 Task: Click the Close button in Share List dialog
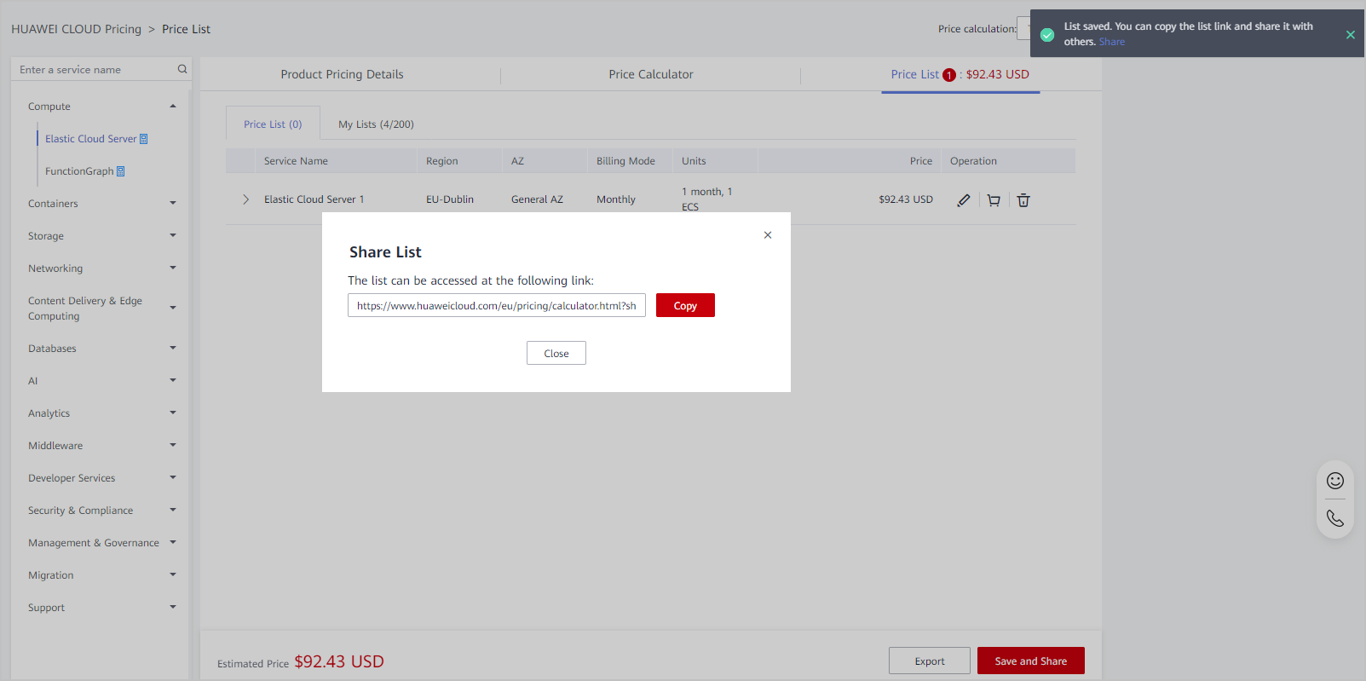[x=556, y=353]
